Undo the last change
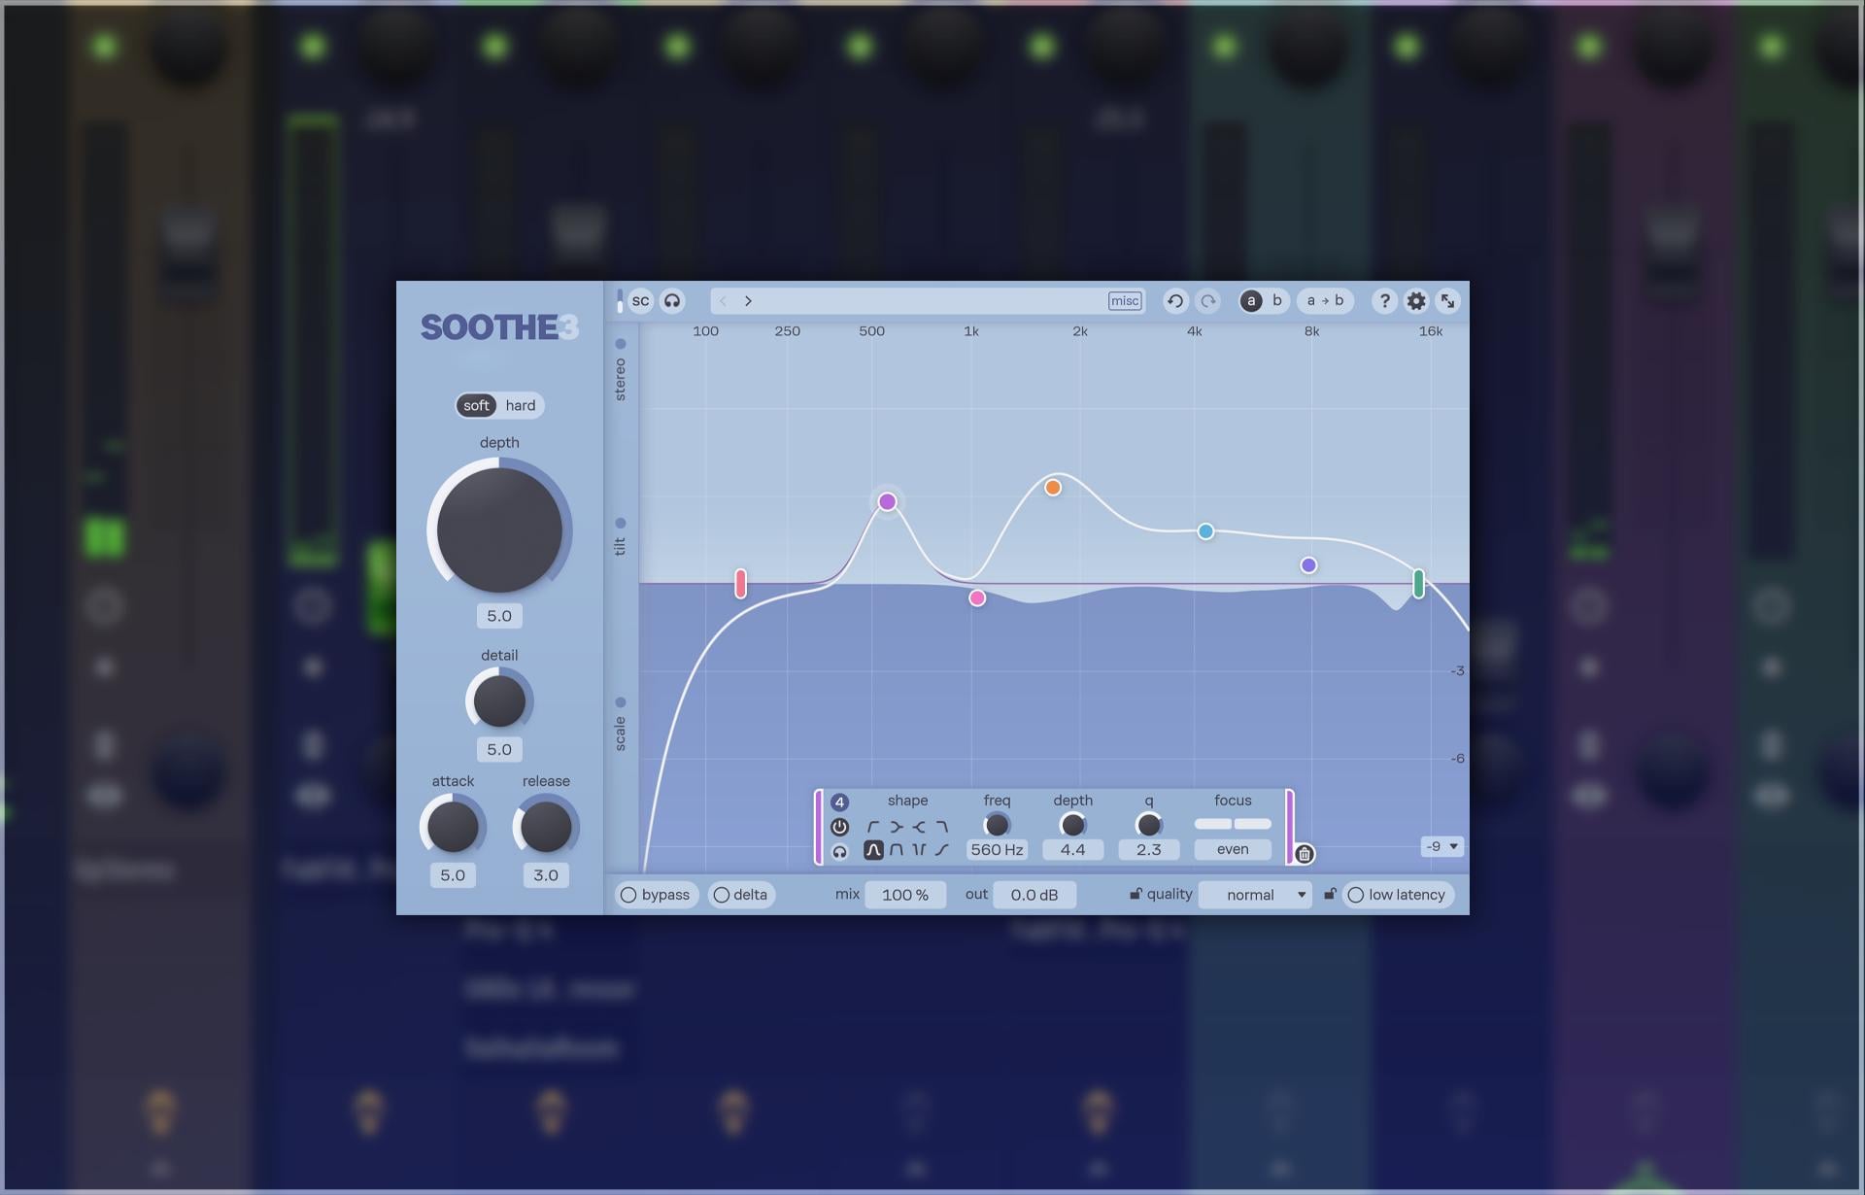The height and width of the screenshot is (1195, 1865). [1175, 301]
